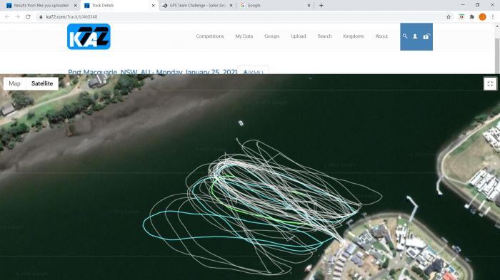Viewport: 500px width, 280px height.
Task: Open the Kingdoms menu
Action: click(x=354, y=36)
